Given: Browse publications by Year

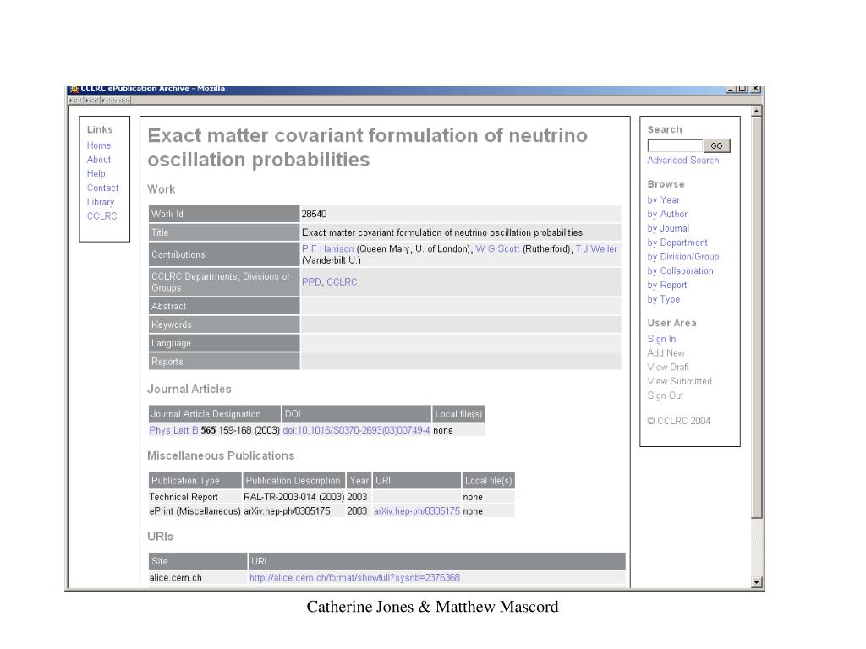Looking at the screenshot, I should pos(663,200).
